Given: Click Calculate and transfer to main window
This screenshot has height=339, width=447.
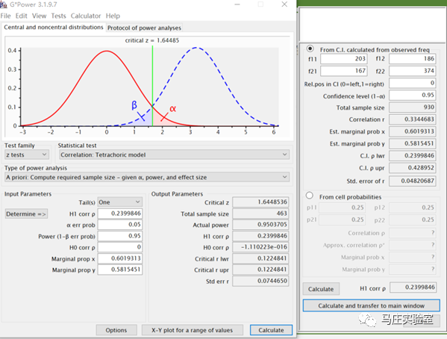Looking at the screenshot, I should [371, 305].
